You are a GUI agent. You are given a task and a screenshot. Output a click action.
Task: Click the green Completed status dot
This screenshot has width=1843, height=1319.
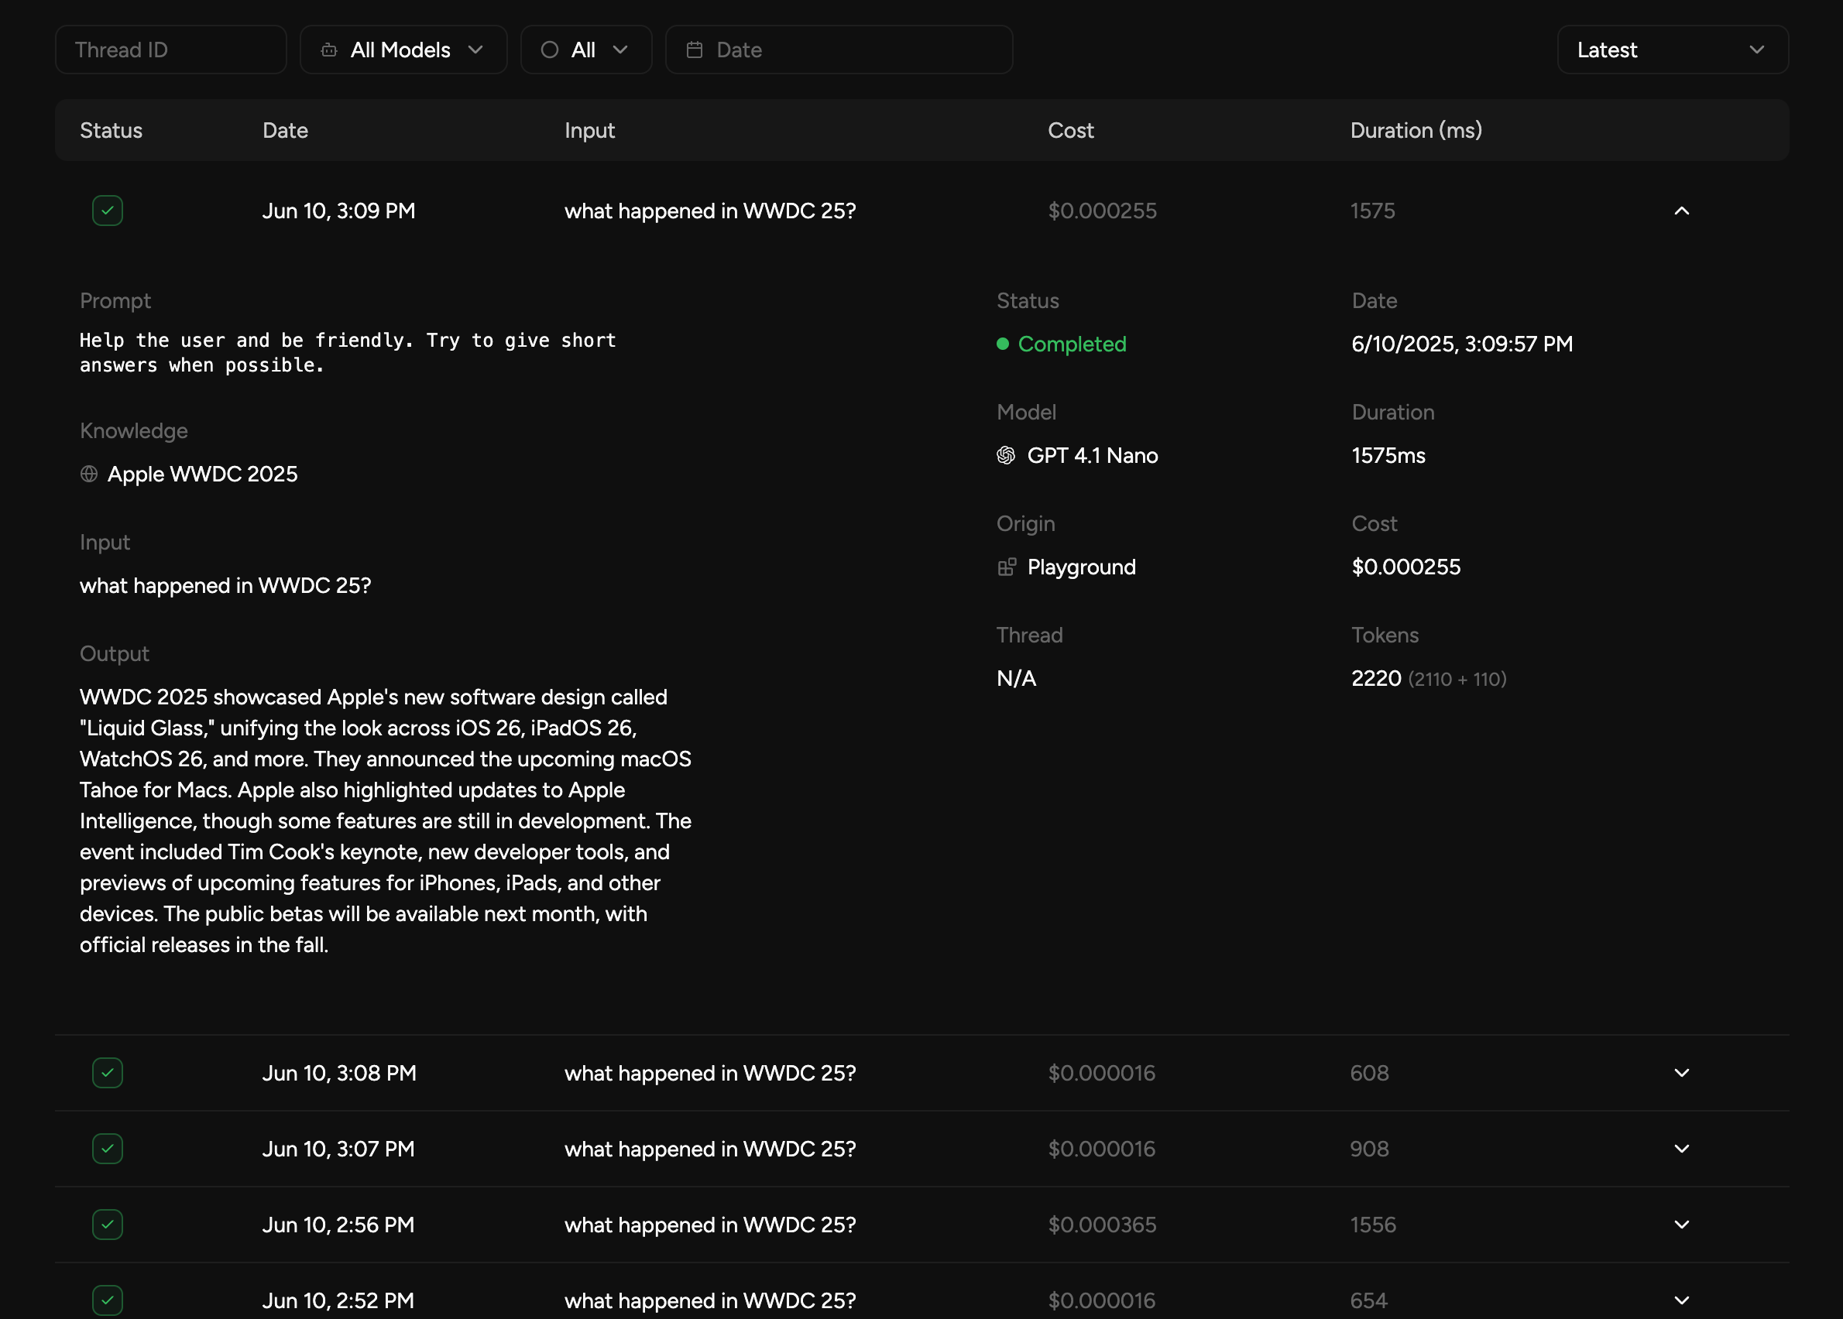[1002, 344]
